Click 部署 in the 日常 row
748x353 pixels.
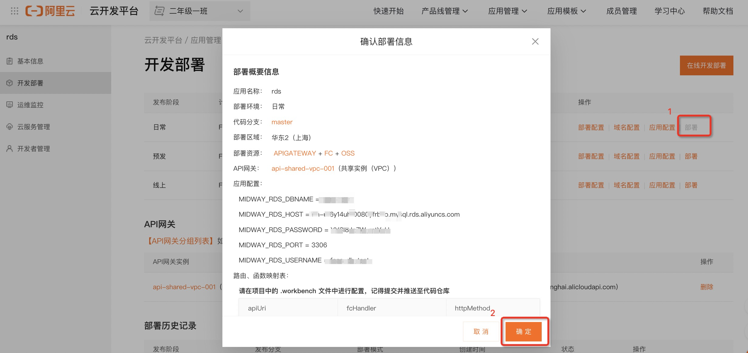click(x=691, y=128)
